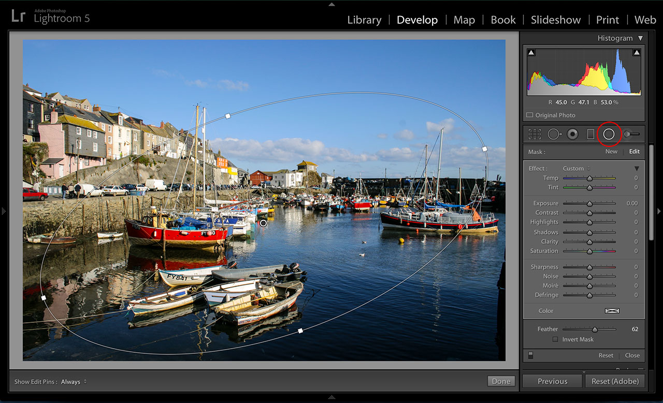
Task: Select the Radial Filter tool
Action: [609, 135]
